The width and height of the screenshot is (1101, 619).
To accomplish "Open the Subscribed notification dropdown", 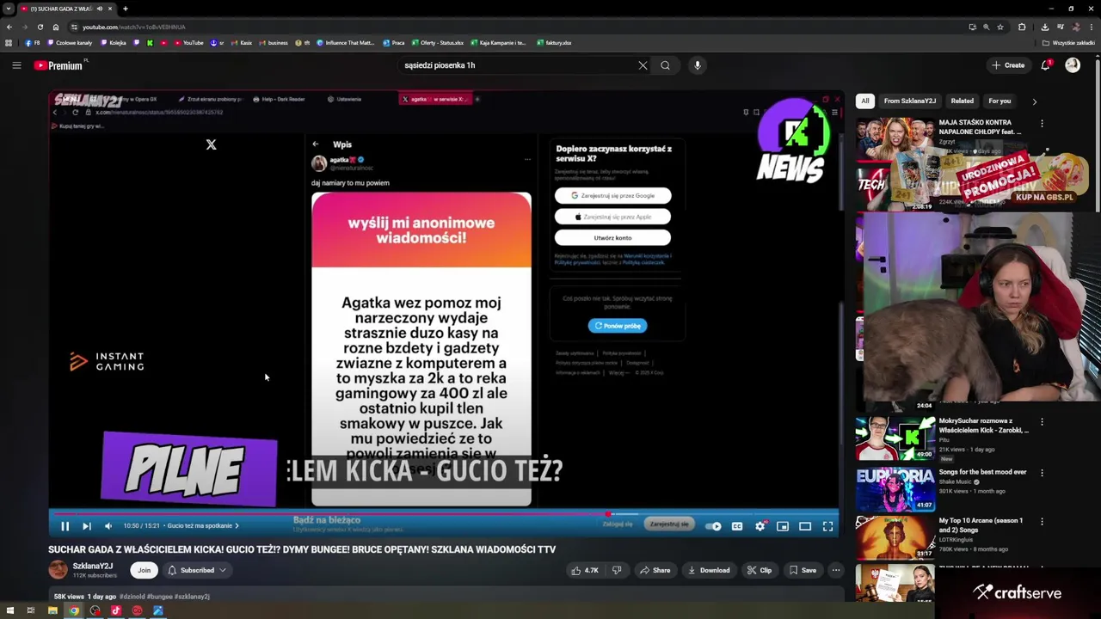I will coord(197,570).
